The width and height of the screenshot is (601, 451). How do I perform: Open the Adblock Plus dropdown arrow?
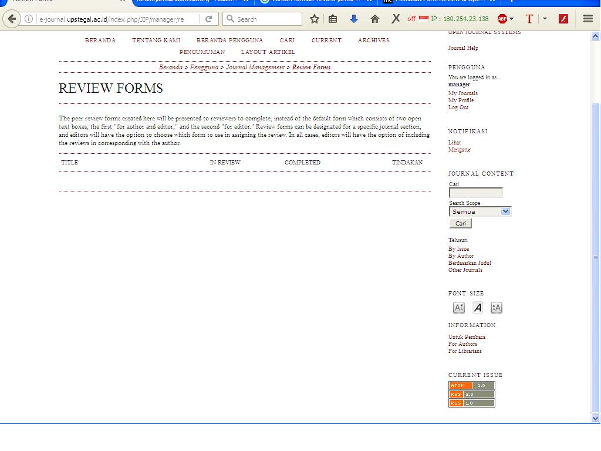pos(512,19)
